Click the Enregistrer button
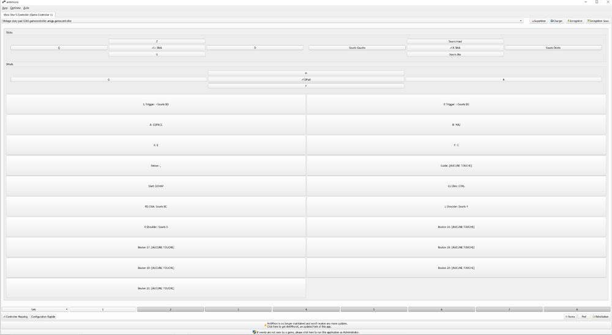Viewport: 612px width, 335px height. [x=575, y=21]
